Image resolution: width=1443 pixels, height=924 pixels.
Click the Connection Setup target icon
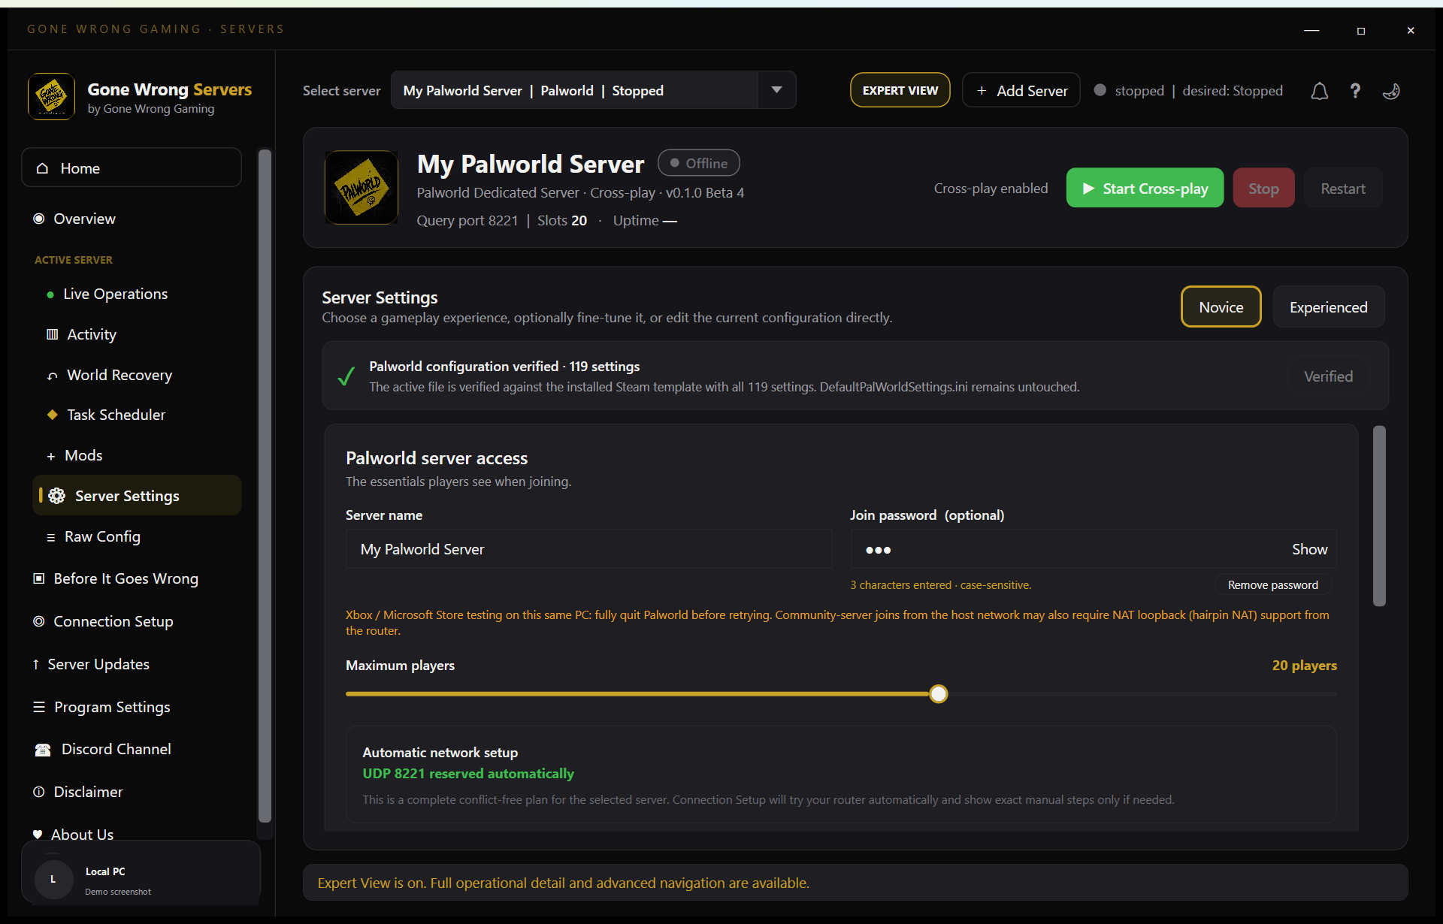(39, 621)
